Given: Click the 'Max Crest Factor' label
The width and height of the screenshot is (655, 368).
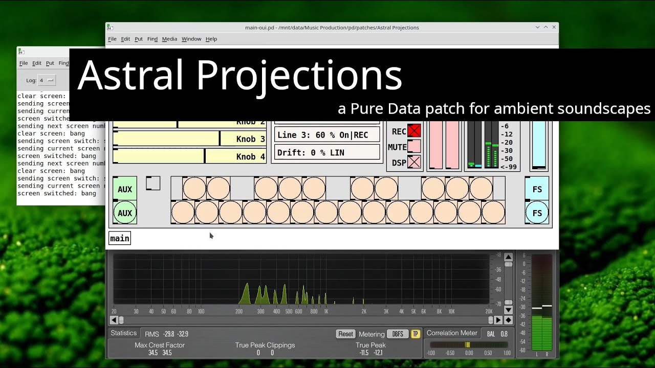Looking at the screenshot, I should (x=160, y=345).
